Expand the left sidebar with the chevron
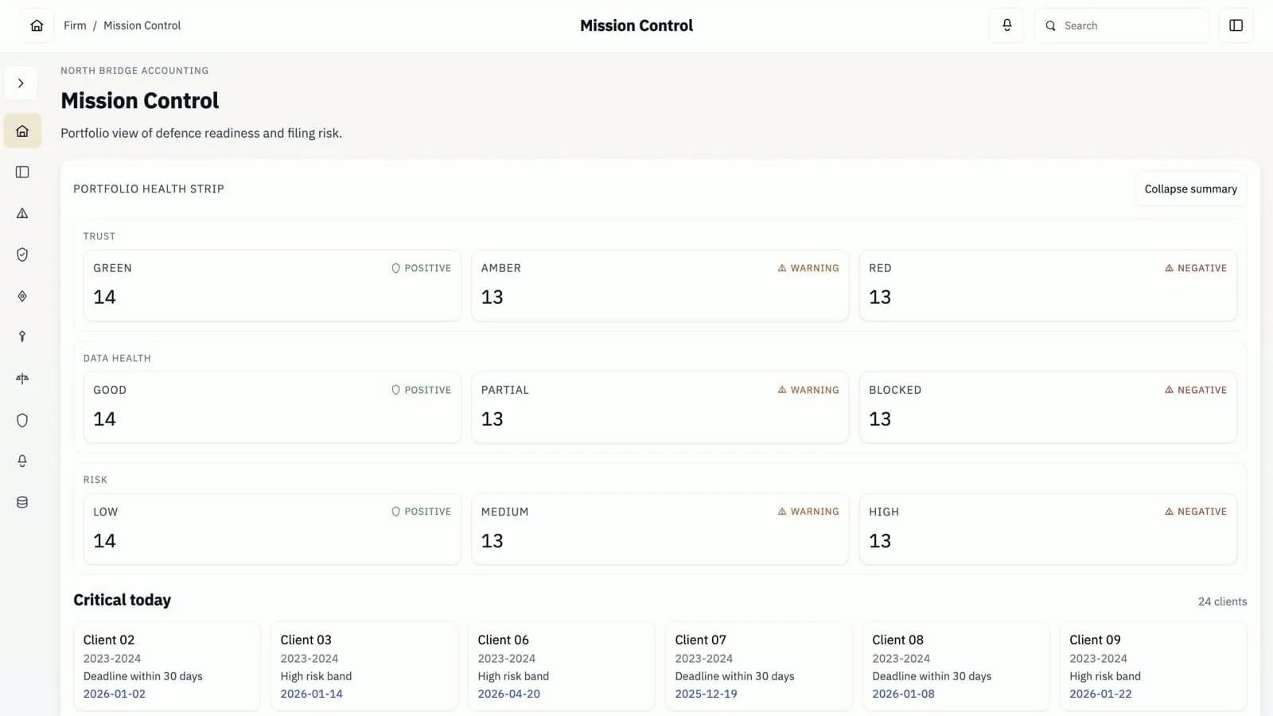 21,84
